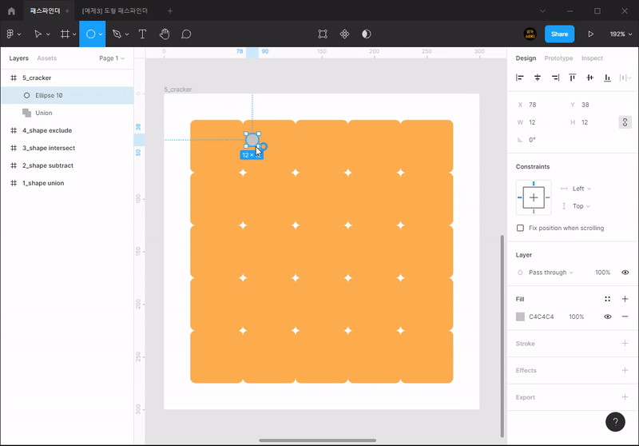Select the Ellipse 10 layer

(x=67, y=95)
